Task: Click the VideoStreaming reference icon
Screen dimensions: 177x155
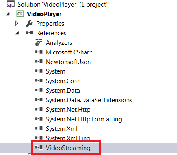Action: [39, 148]
